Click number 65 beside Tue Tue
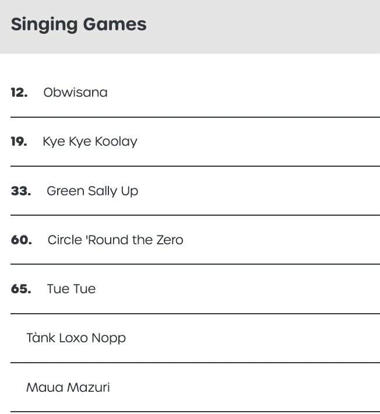The width and height of the screenshot is (380, 414). pos(21,289)
